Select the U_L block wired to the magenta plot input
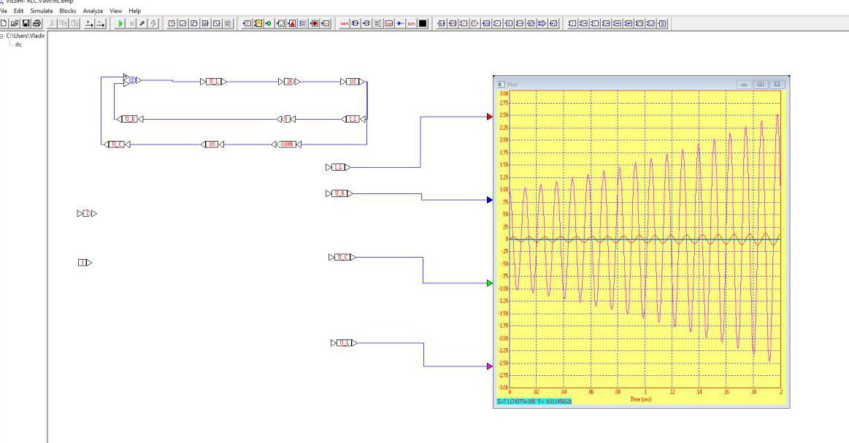The image size is (849, 443). [344, 343]
